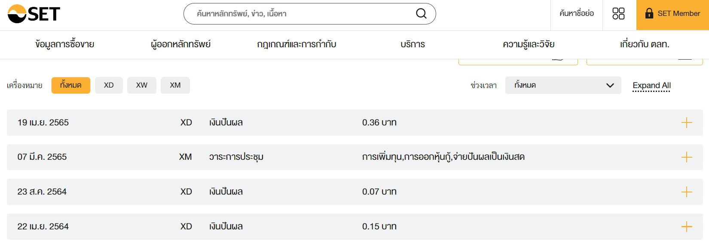
Task: Open the กฎเกณฑ์และการกำกับ menu
Action: click(296, 44)
